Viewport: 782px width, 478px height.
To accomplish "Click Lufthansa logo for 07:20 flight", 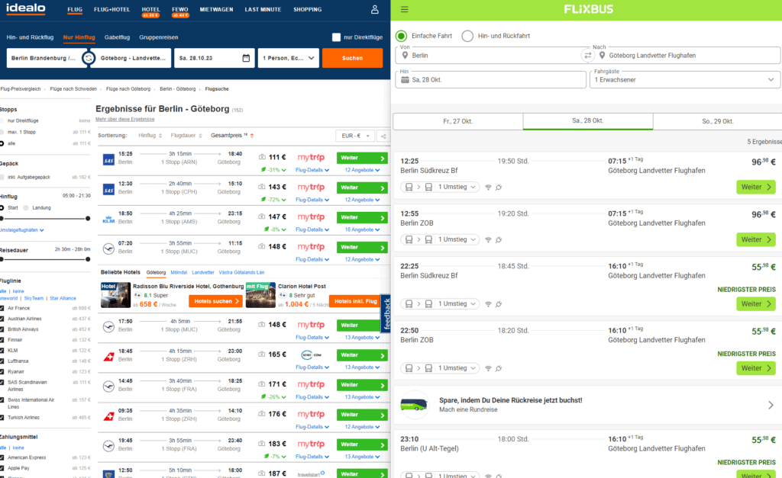I will tap(108, 249).
